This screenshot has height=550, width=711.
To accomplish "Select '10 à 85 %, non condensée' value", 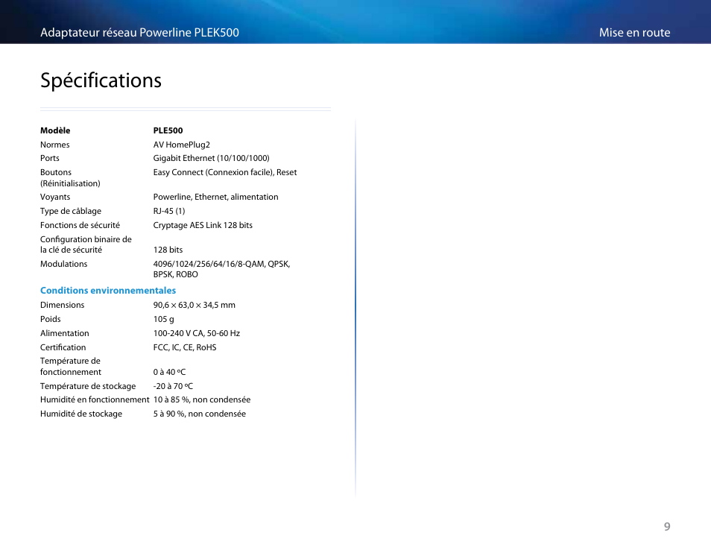I will pyautogui.click(x=202, y=400).
